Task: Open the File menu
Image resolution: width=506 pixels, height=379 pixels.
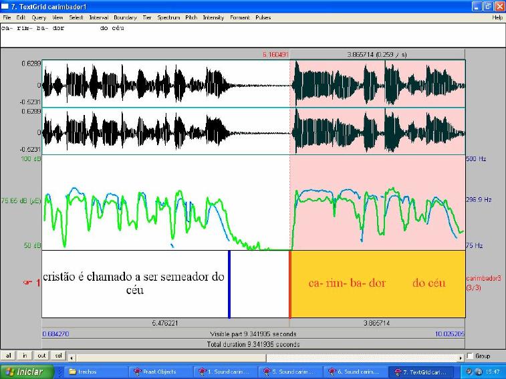Action: pos(7,17)
